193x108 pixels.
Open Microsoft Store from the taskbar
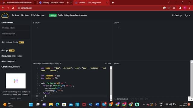pyautogui.click(x=64, y=105)
